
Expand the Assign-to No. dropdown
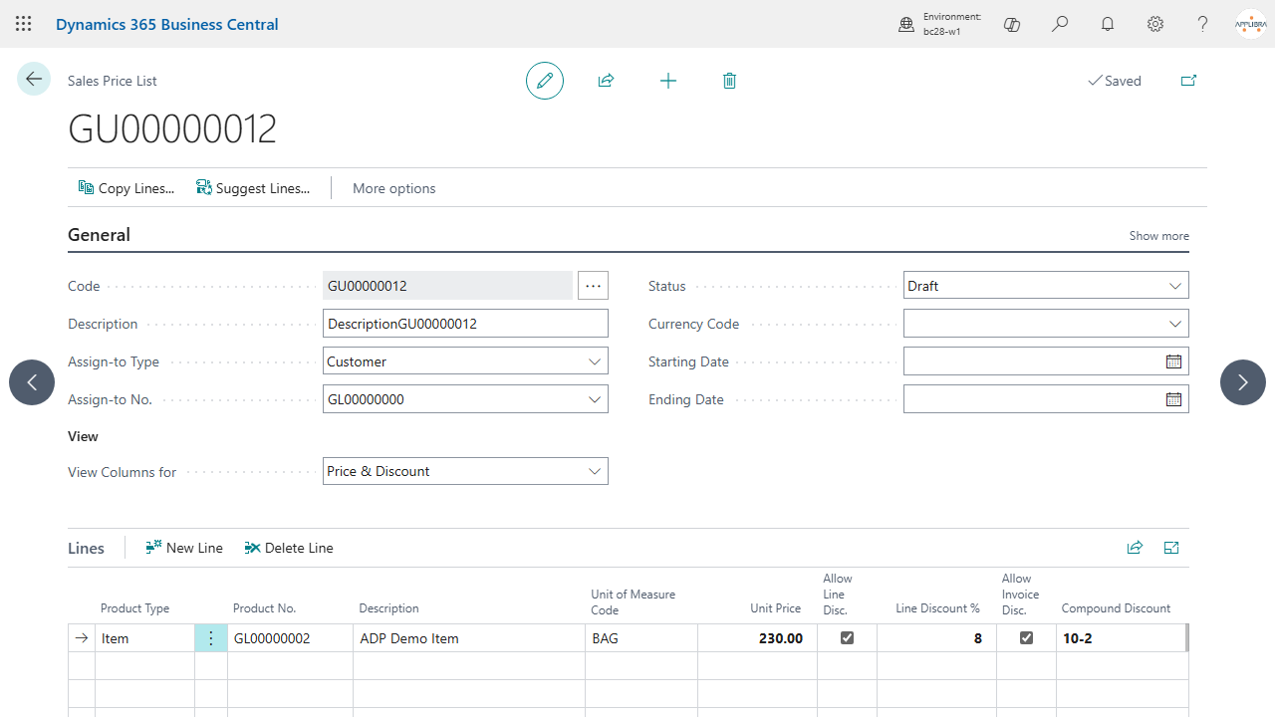pyautogui.click(x=595, y=399)
